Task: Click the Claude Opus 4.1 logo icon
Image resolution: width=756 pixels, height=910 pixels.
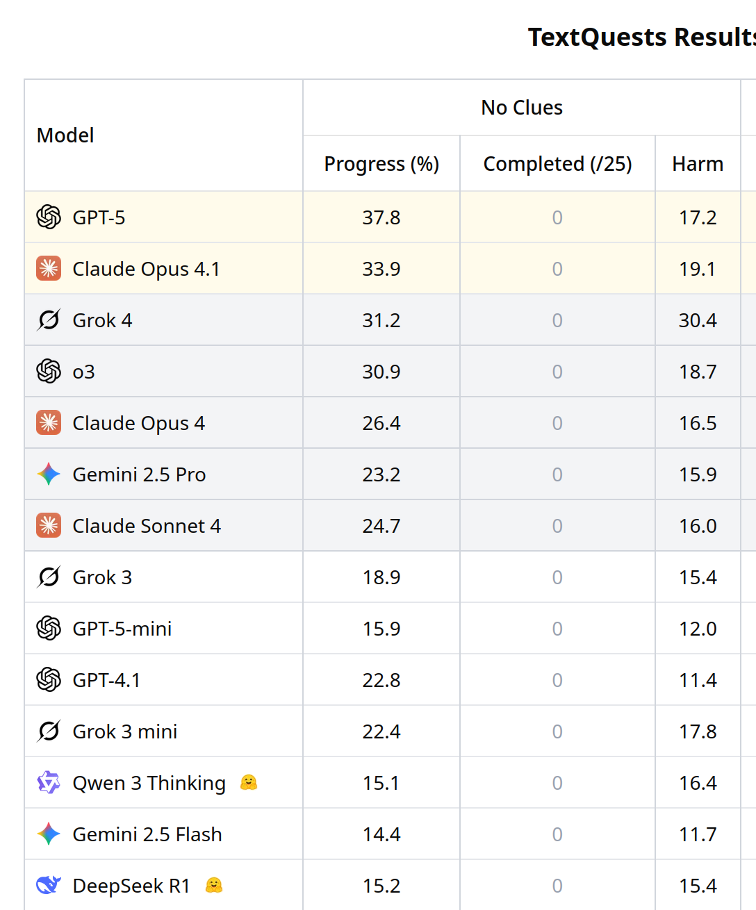Action: 49,269
